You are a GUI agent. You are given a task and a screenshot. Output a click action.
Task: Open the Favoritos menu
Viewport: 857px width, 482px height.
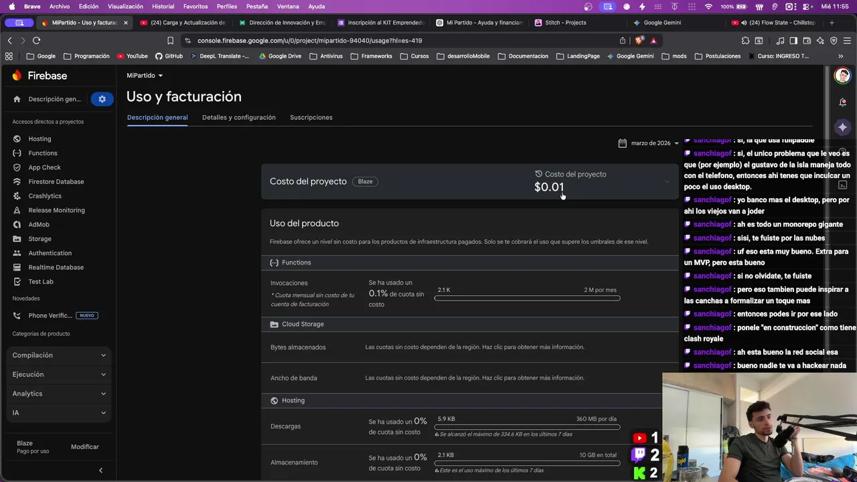pyautogui.click(x=196, y=6)
